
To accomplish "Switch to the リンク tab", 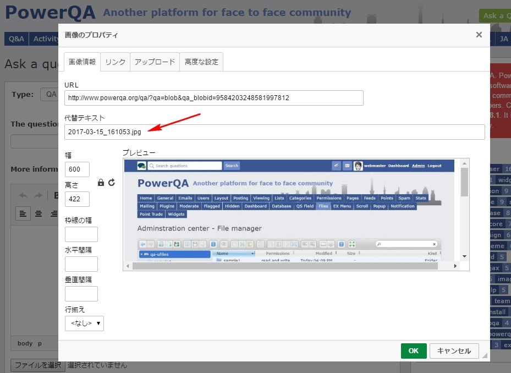I will pos(116,62).
